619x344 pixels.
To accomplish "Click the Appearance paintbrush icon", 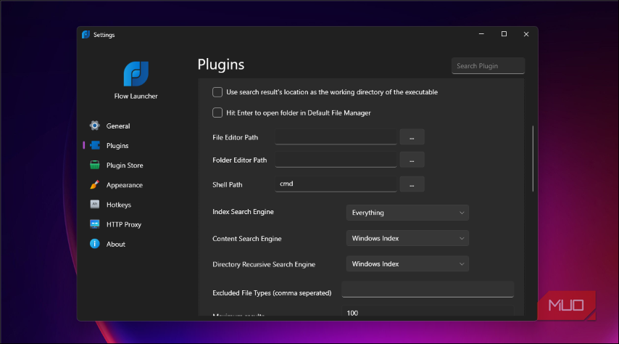I will click(95, 184).
